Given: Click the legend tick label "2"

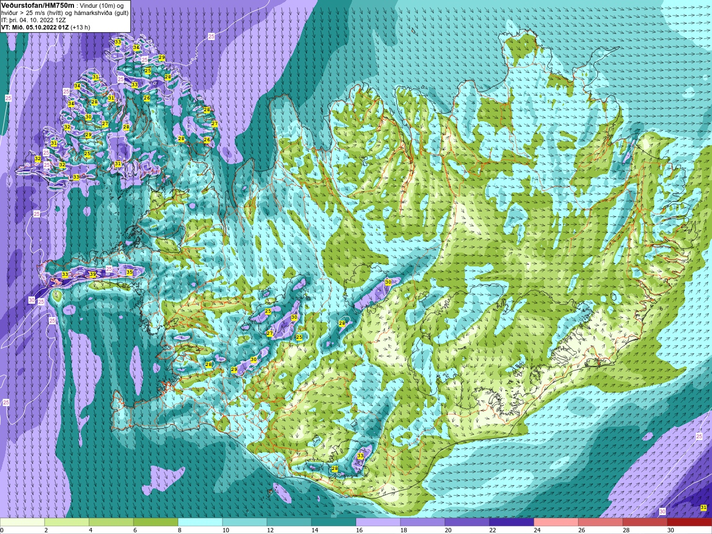Looking at the screenshot, I should (x=46, y=530).
